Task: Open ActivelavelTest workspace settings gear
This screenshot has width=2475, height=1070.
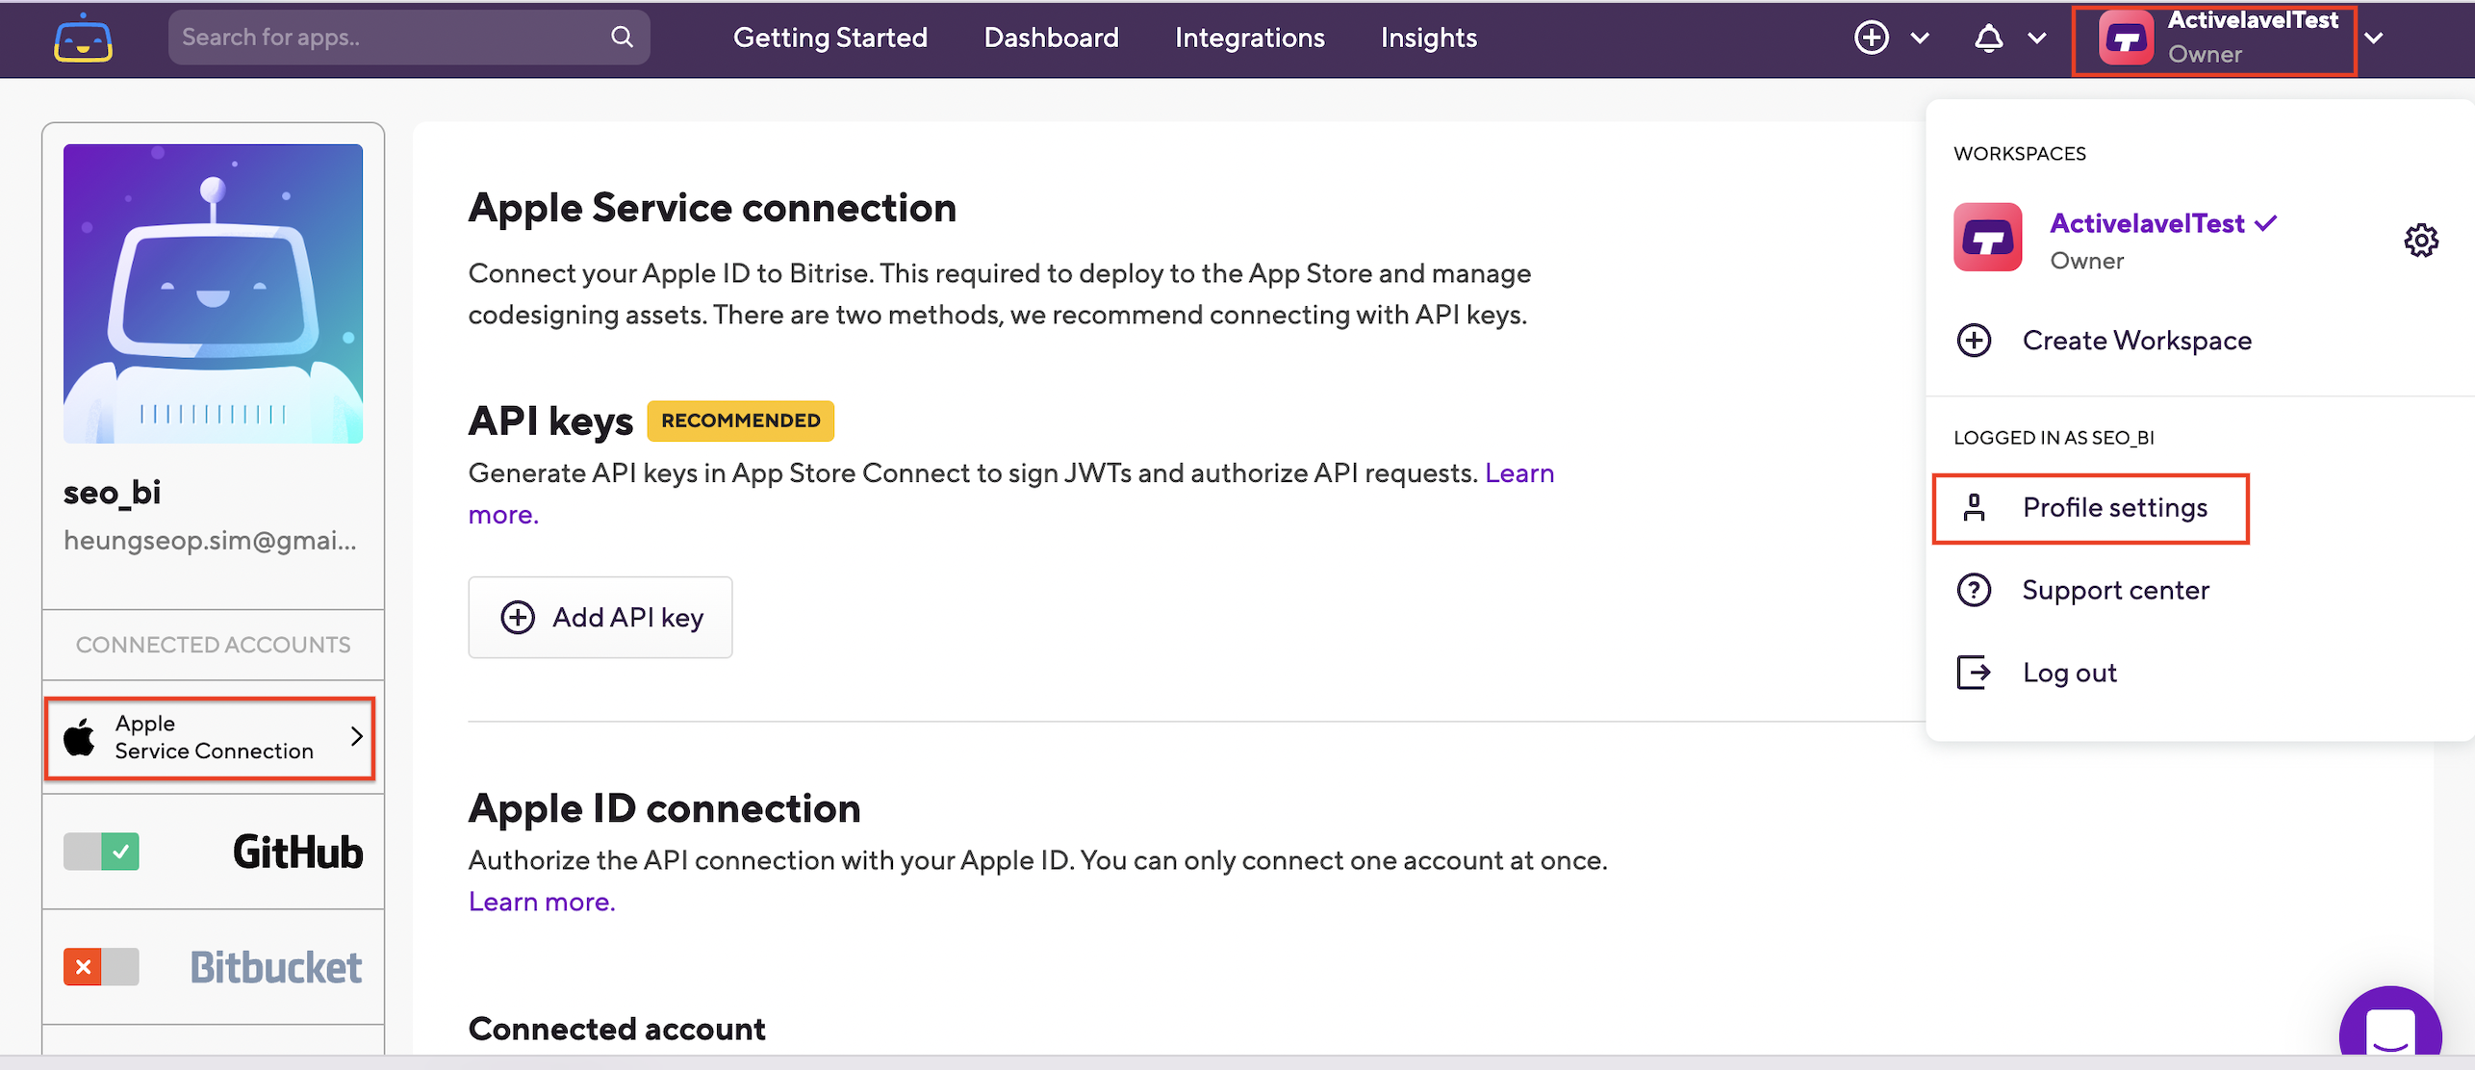Action: (x=2420, y=240)
